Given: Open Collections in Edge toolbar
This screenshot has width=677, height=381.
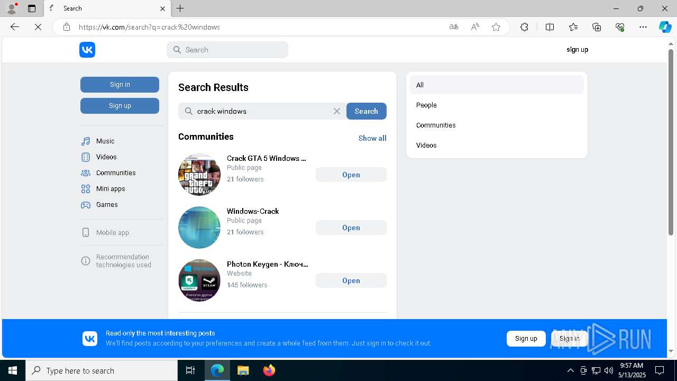Looking at the screenshot, I should 597,27.
